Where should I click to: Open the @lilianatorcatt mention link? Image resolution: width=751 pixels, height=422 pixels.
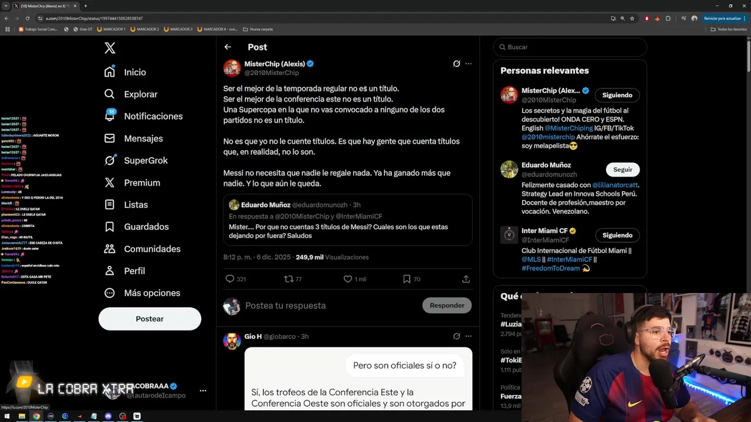tap(615, 185)
